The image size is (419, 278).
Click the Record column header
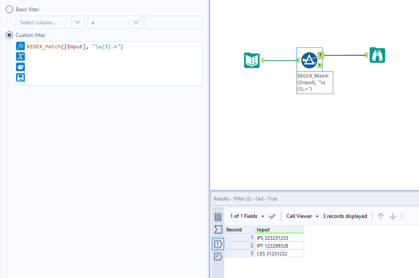[x=240, y=230]
